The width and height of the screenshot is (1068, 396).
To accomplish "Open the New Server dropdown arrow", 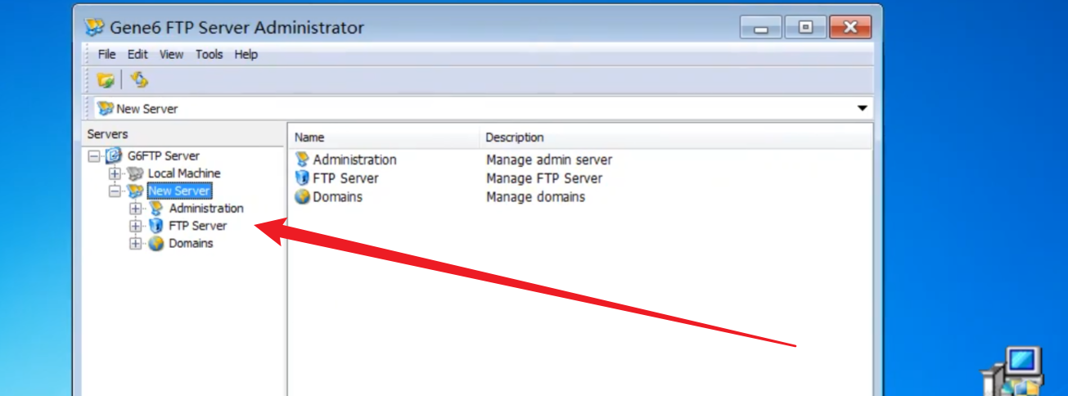I will [862, 109].
